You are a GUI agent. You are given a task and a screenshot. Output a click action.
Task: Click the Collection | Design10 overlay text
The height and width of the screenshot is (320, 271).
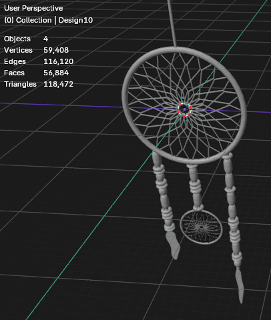pyautogui.click(x=48, y=20)
